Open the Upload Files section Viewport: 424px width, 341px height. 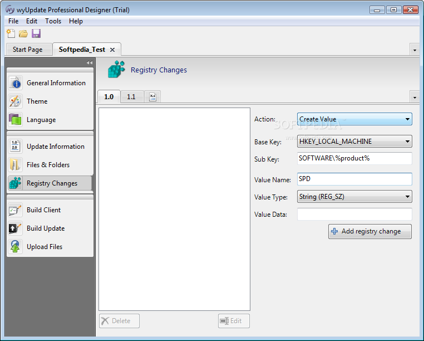coord(50,247)
